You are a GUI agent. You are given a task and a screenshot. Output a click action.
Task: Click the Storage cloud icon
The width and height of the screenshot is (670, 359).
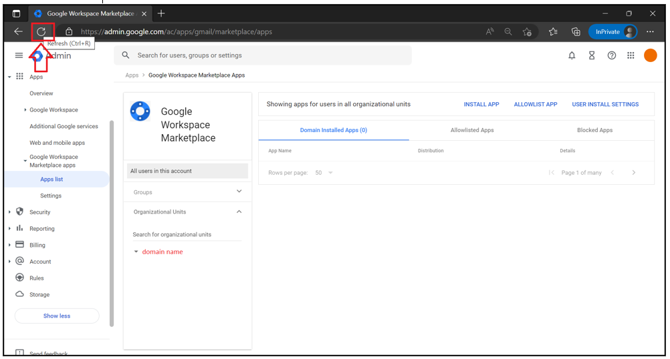[19, 294]
